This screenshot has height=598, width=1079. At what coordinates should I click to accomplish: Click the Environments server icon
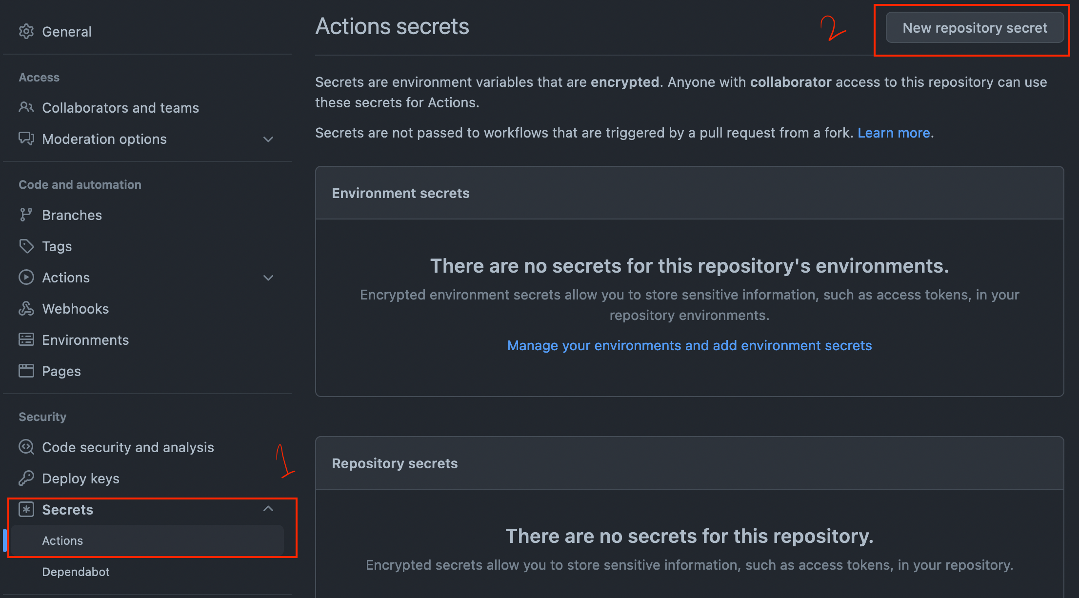26,340
